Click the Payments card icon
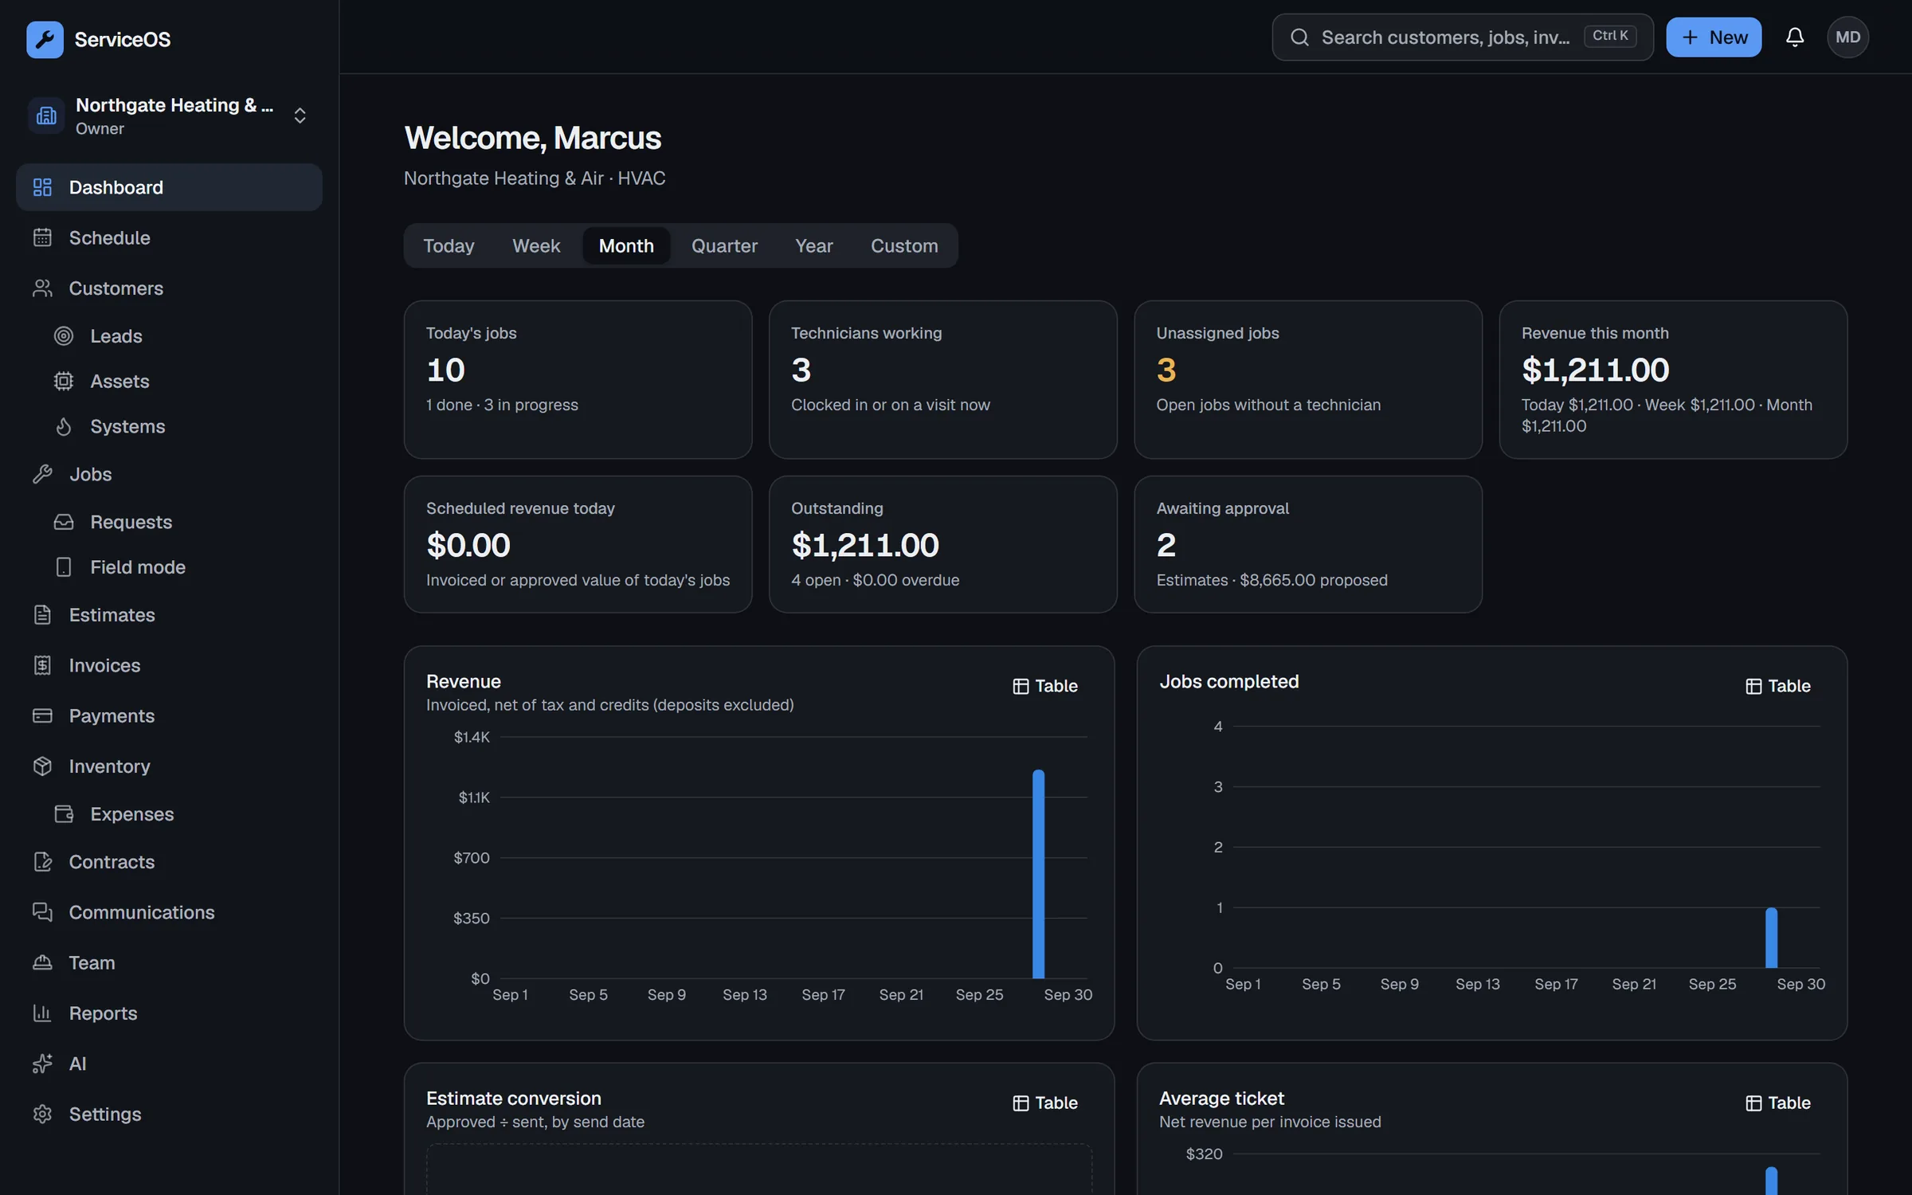Screen dimensions: 1912x1195 click(x=42, y=715)
